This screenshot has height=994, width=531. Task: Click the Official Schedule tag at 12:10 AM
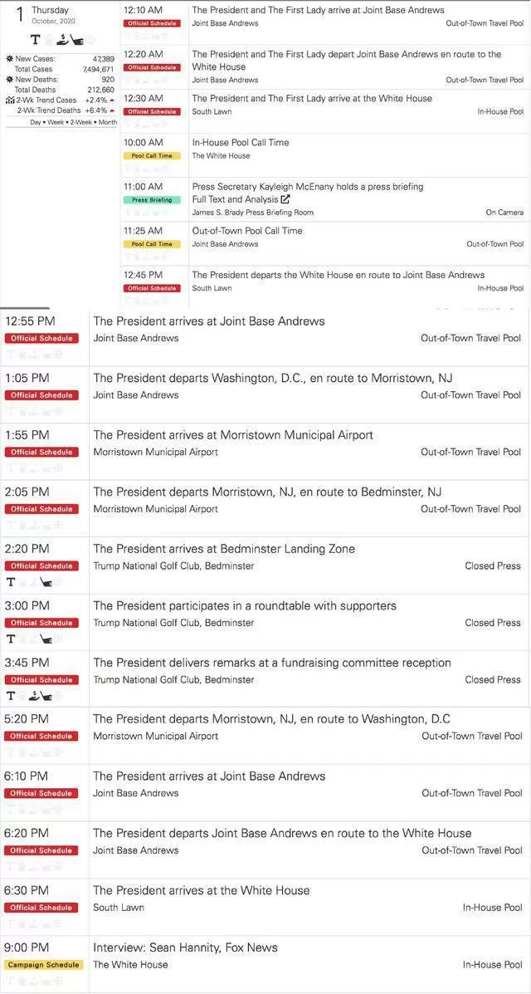click(x=152, y=23)
